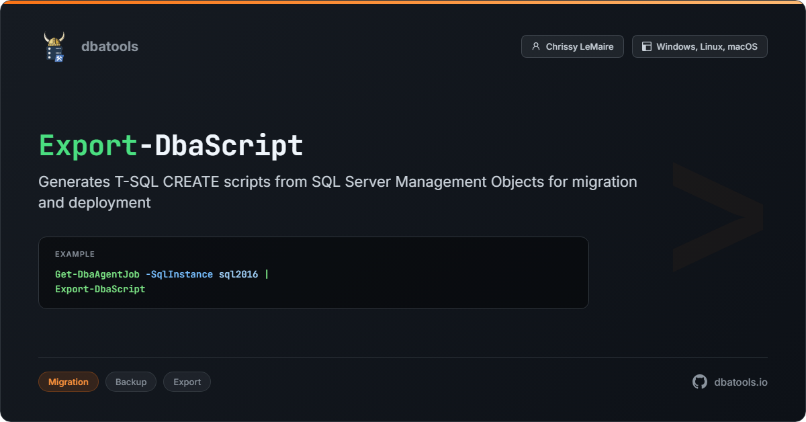Open the dbatools.io link
Screen dimensions: 806x422
pyautogui.click(x=741, y=382)
